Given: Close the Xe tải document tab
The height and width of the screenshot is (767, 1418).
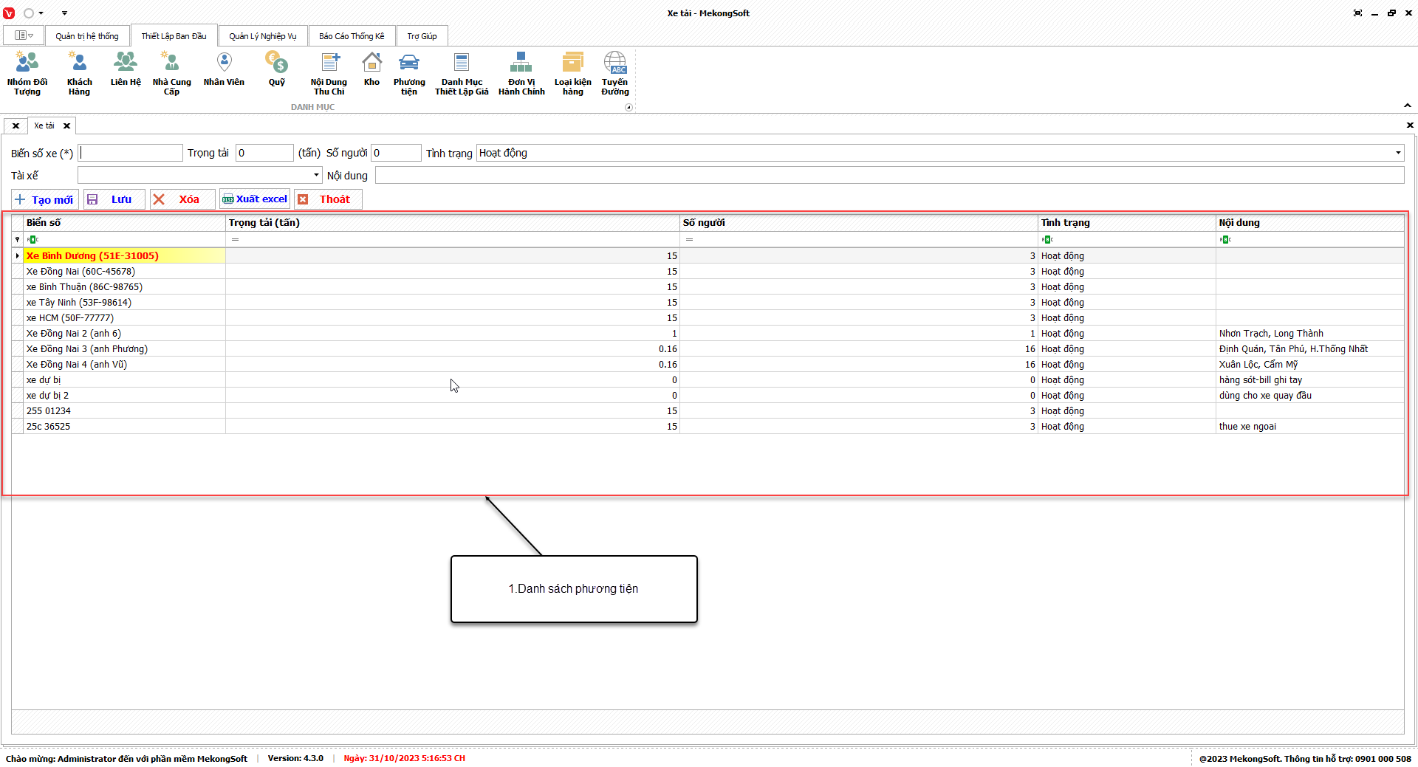Looking at the screenshot, I should pos(66,125).
